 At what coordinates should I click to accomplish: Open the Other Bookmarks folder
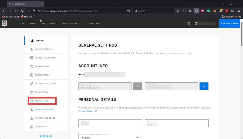(231, 17)
